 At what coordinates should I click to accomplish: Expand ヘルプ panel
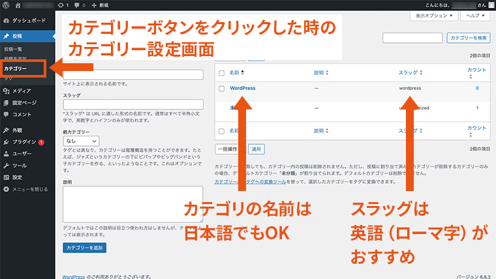(475, 16)
